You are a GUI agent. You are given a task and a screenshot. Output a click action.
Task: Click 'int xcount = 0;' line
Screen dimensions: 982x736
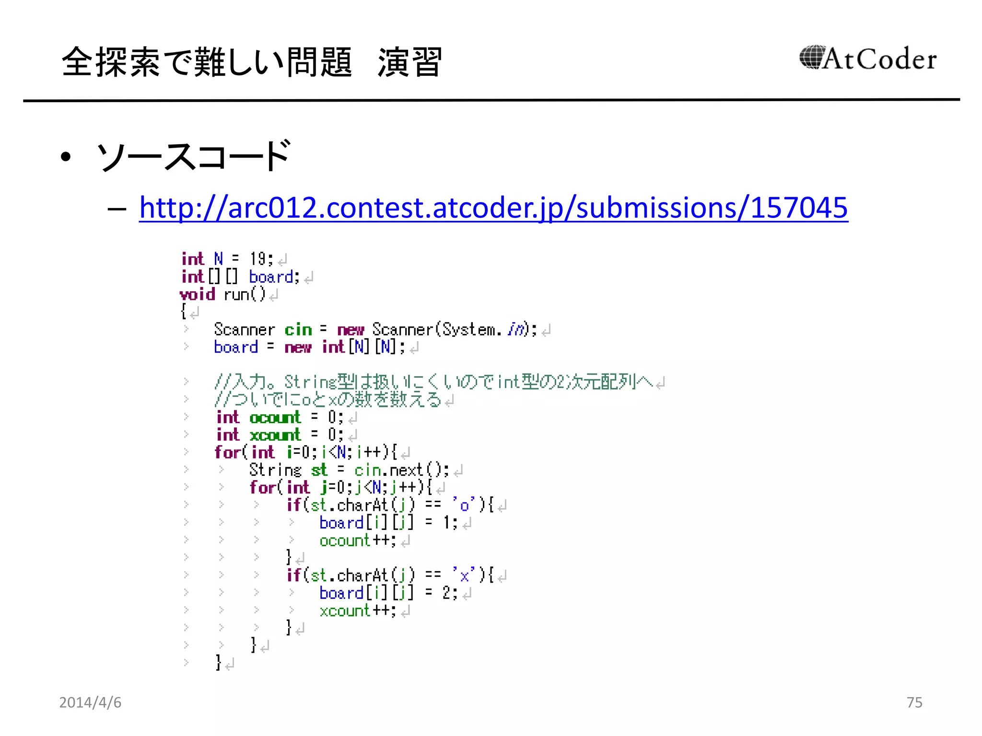[280, 435]
